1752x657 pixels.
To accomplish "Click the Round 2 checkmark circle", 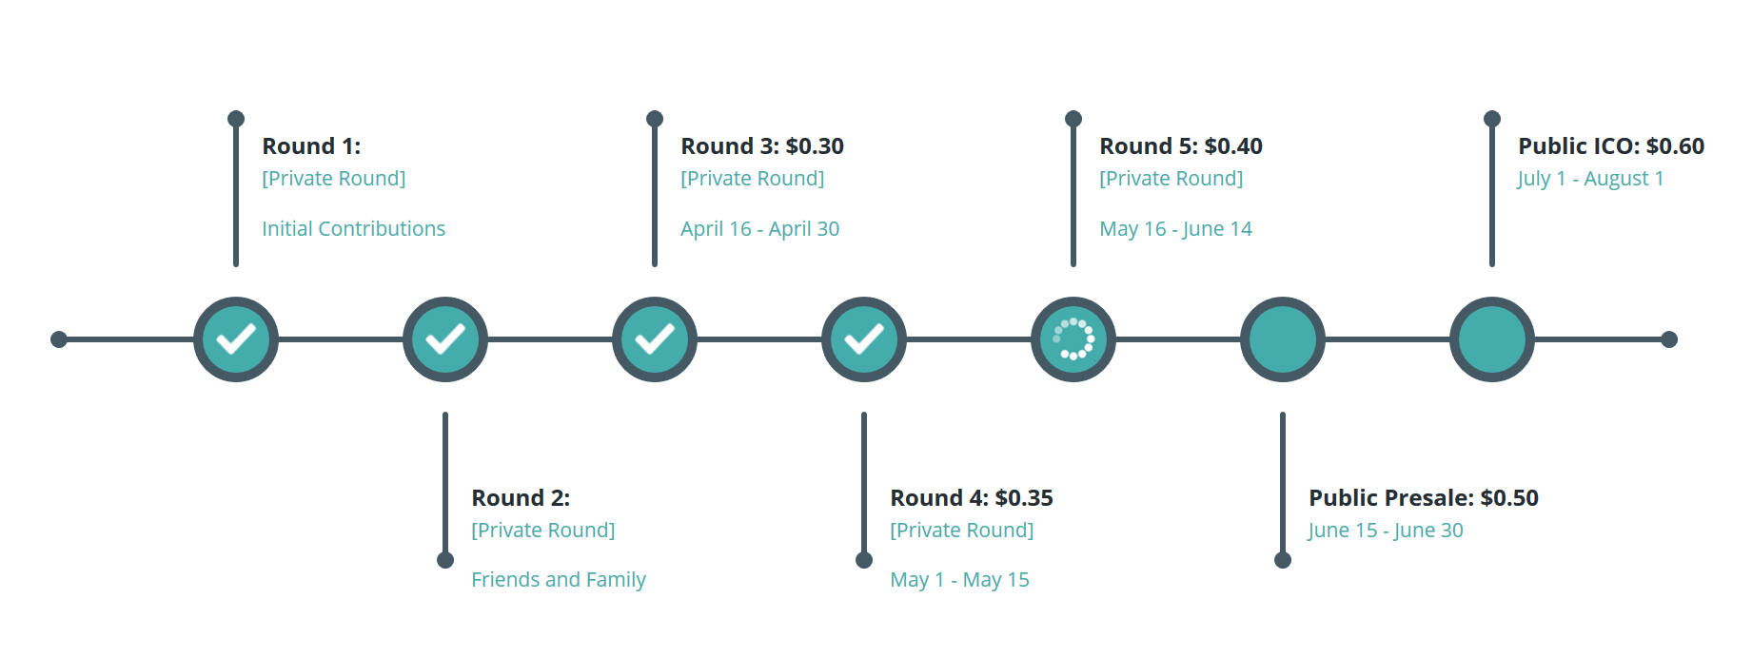I will click(x=445, y=339).
